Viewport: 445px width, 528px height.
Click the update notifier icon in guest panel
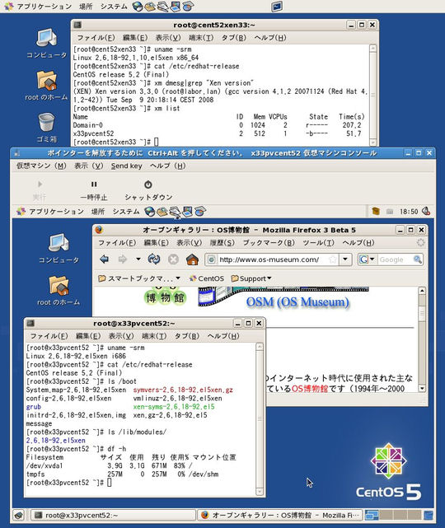376,212
